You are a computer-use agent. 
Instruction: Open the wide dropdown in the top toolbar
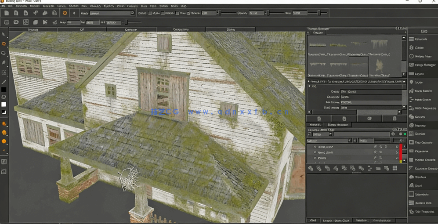coord(112,13)
